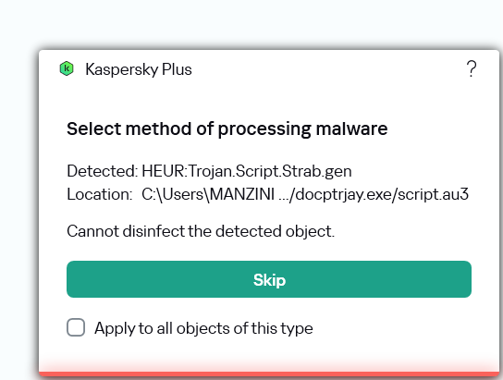Click the word 'Plus' in the title
Viewport: 503px width, 380px height.
pos(177,69)
